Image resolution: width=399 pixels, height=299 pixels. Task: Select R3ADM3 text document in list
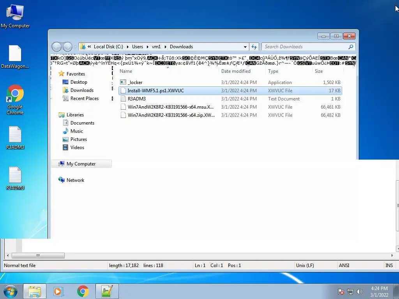pos(230,98)
